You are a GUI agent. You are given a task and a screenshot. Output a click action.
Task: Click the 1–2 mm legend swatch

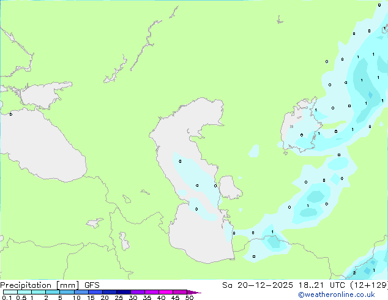tap(39, 292)
